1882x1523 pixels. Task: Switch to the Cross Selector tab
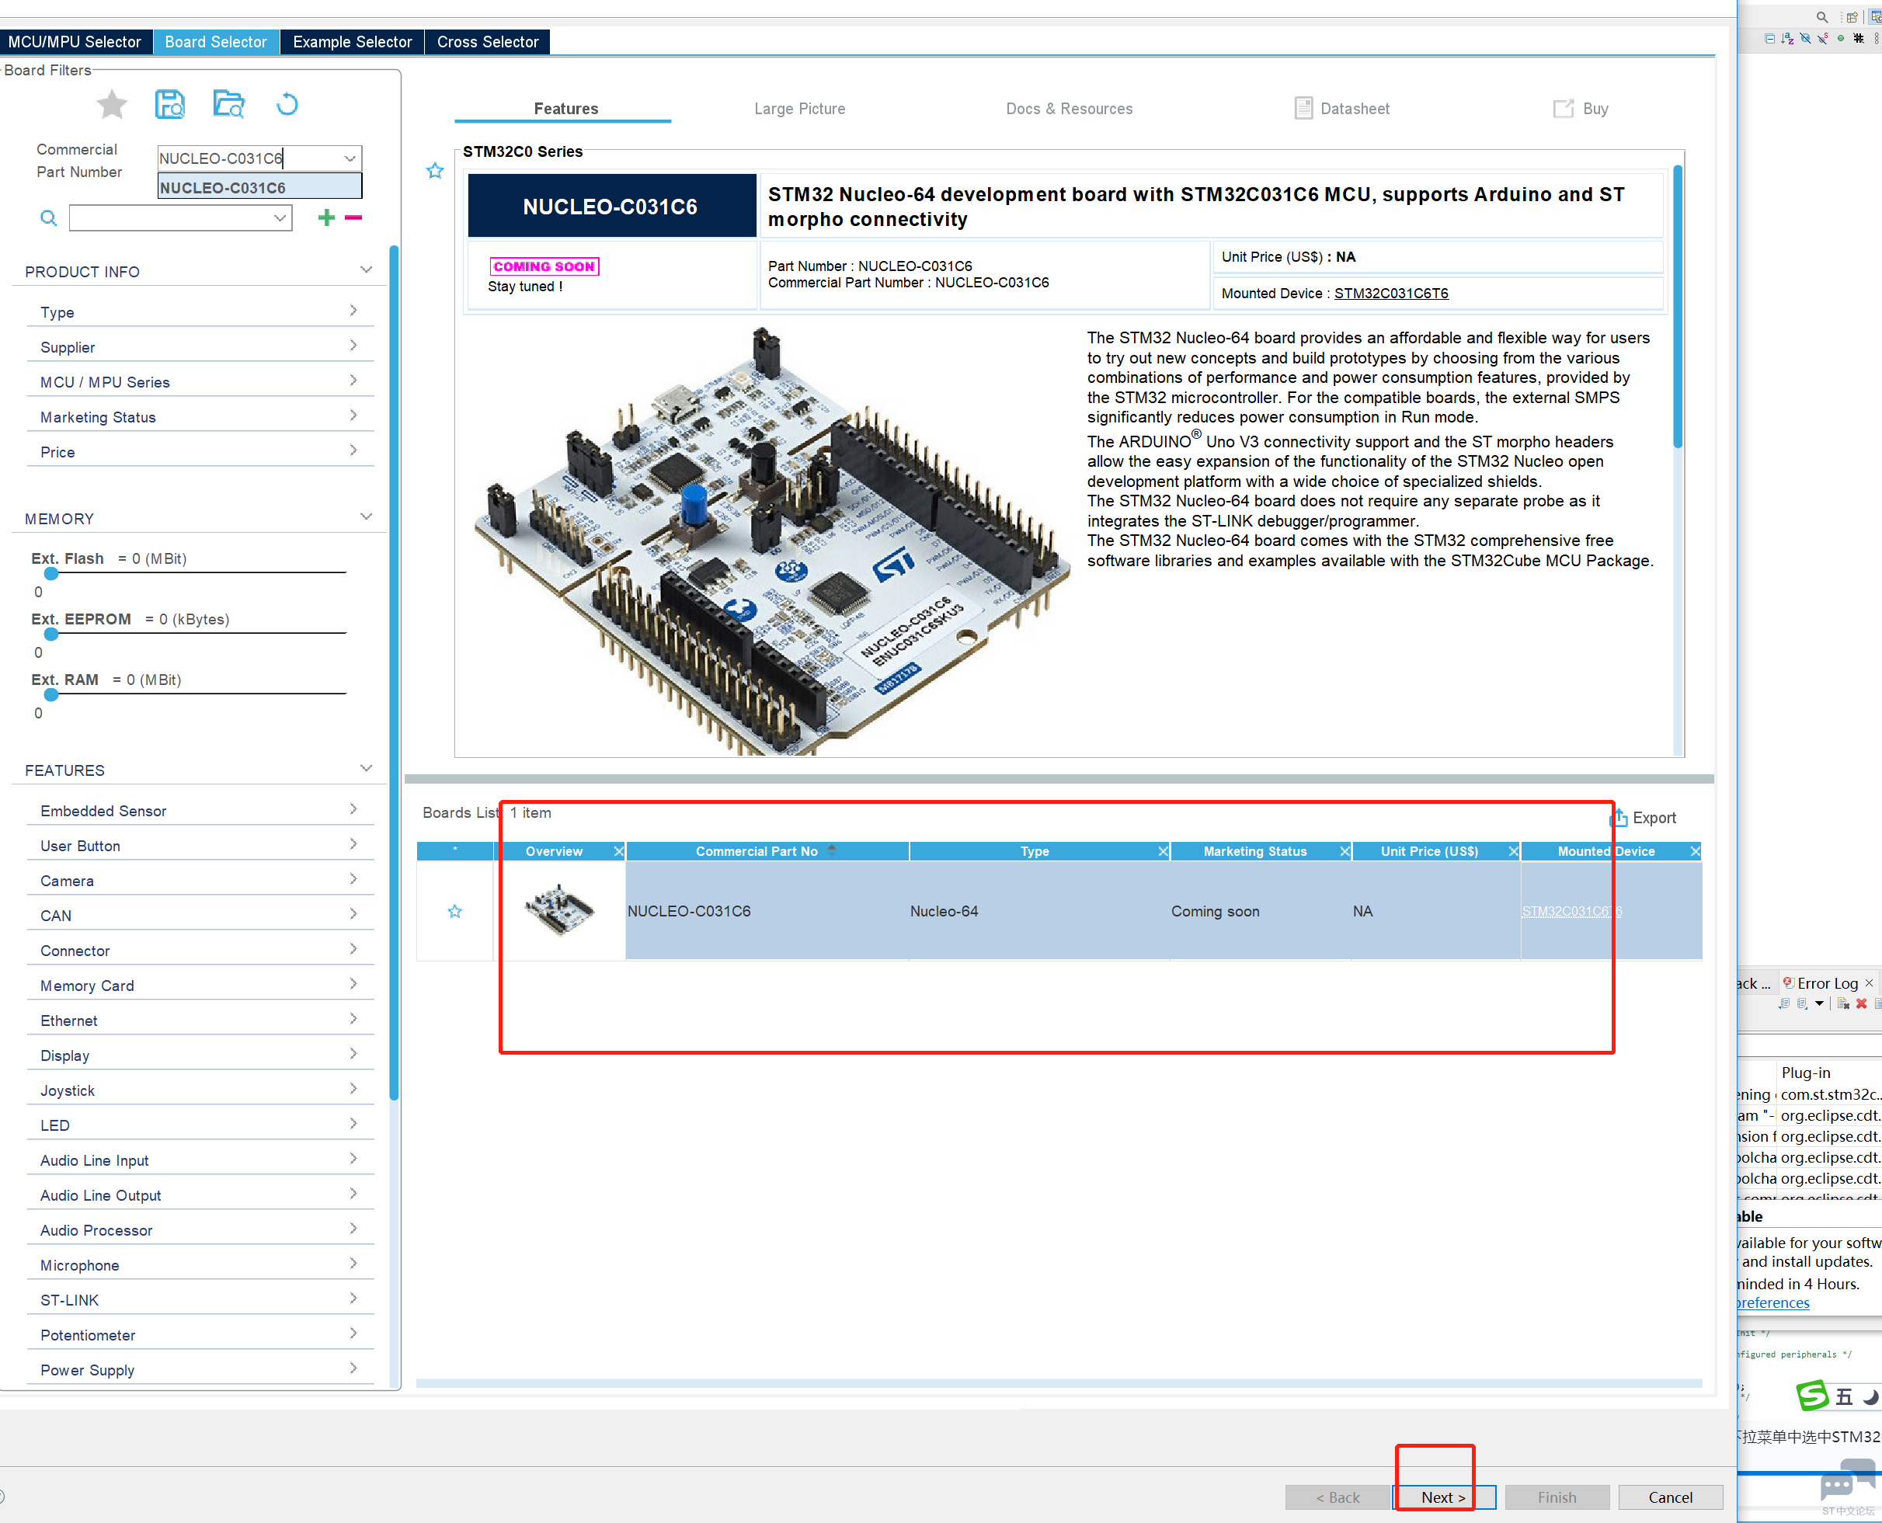point(488,41)
